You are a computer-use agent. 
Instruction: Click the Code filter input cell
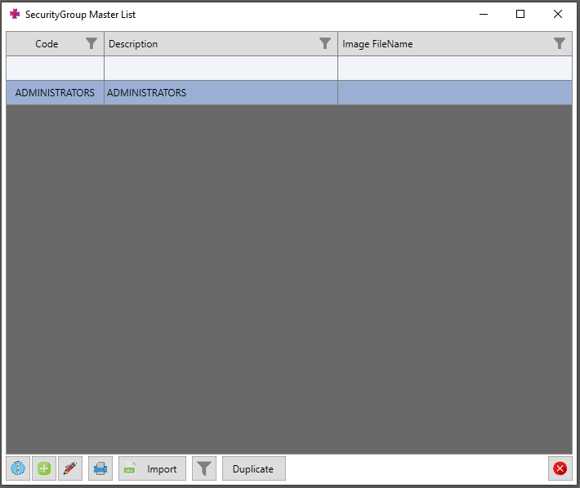[55, 68]
